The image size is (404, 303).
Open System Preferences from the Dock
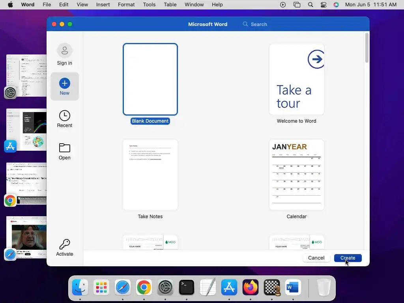pos(165,287)
